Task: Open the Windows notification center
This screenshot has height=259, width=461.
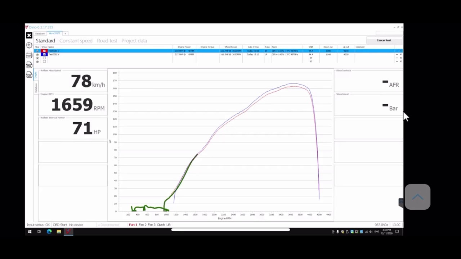Action: click(x=397, y=232)
